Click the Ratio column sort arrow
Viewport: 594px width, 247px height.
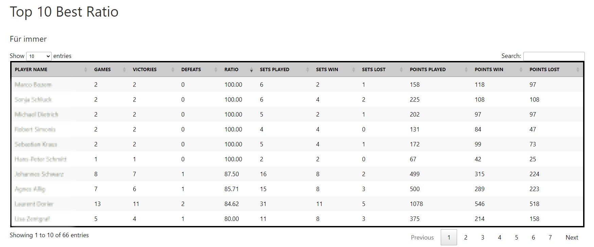251,69
